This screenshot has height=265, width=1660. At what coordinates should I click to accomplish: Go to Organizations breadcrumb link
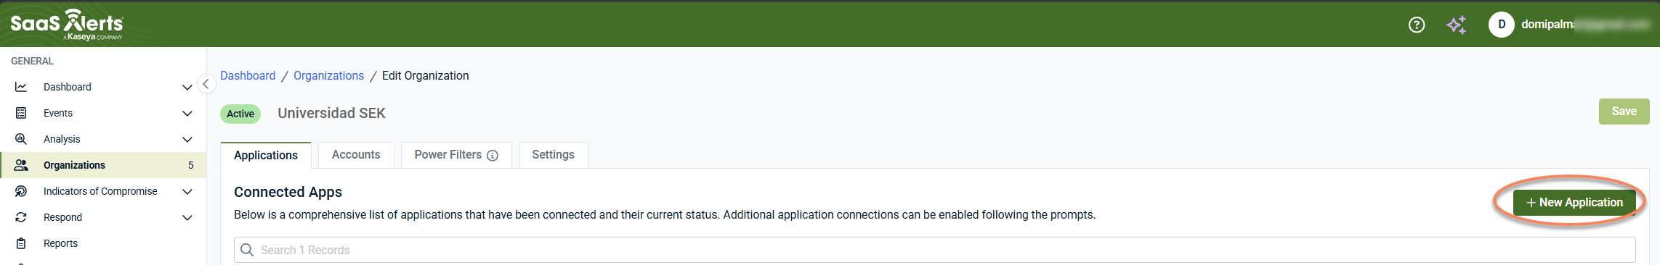pyautogui.click(x=328, y=75)
